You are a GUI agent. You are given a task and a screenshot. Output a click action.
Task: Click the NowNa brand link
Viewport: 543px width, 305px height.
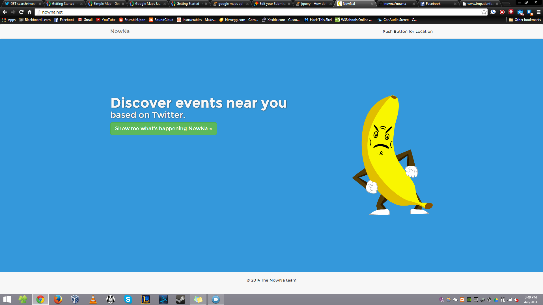point(120,31)
